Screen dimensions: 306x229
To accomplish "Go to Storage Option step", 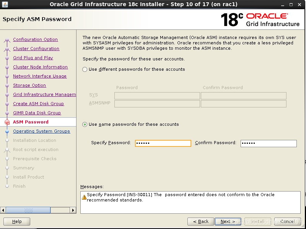I will coord(29,85).
